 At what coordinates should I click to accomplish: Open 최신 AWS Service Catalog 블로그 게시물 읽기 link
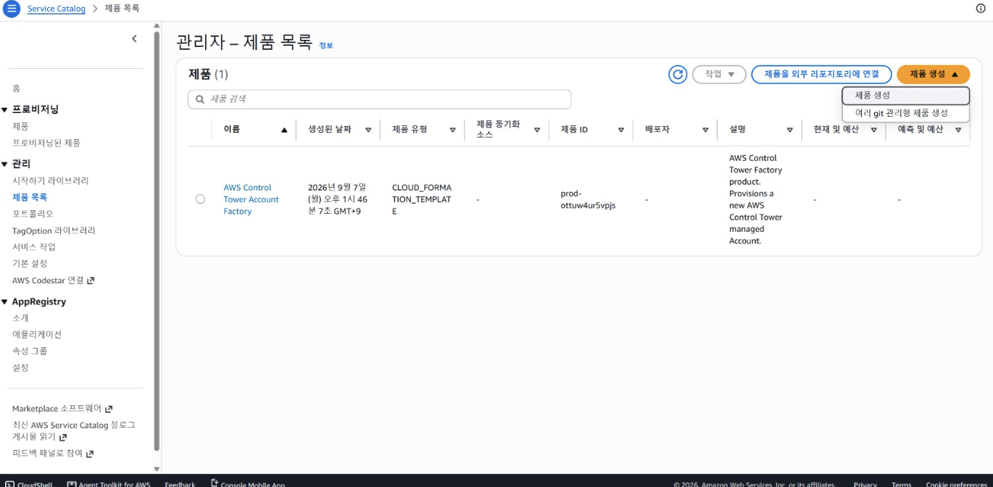pos(74,431)
